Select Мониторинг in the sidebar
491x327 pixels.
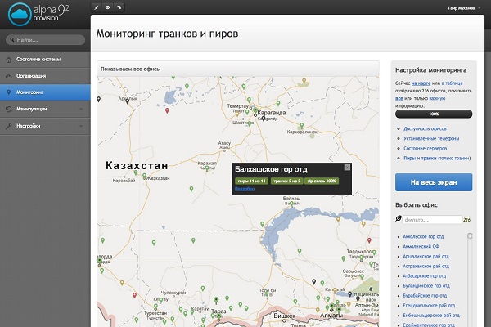pos(45,92)
